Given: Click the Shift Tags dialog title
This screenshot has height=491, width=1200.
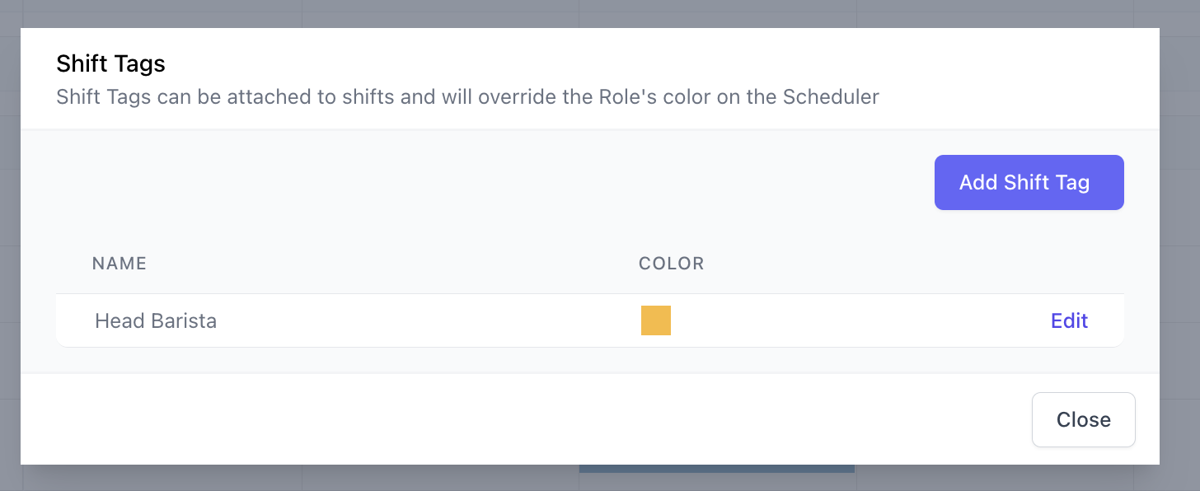Looking at the screenshot, I should pyautogui.click(x=110, y=63).
